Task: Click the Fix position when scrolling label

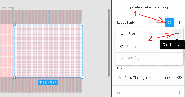Action: pyautogui.click(x=146, y=7)
